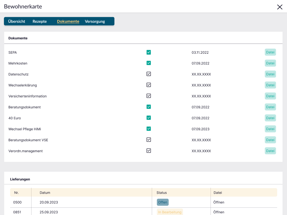Viewport: 287px width, 215px height.
Task: Click the Offen status badge
Action: (x=162, y=202)
